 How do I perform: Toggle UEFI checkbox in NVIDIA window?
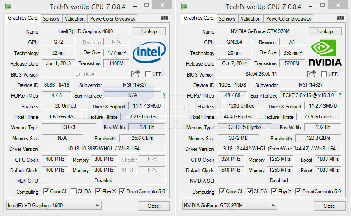[x=324, y=74]
